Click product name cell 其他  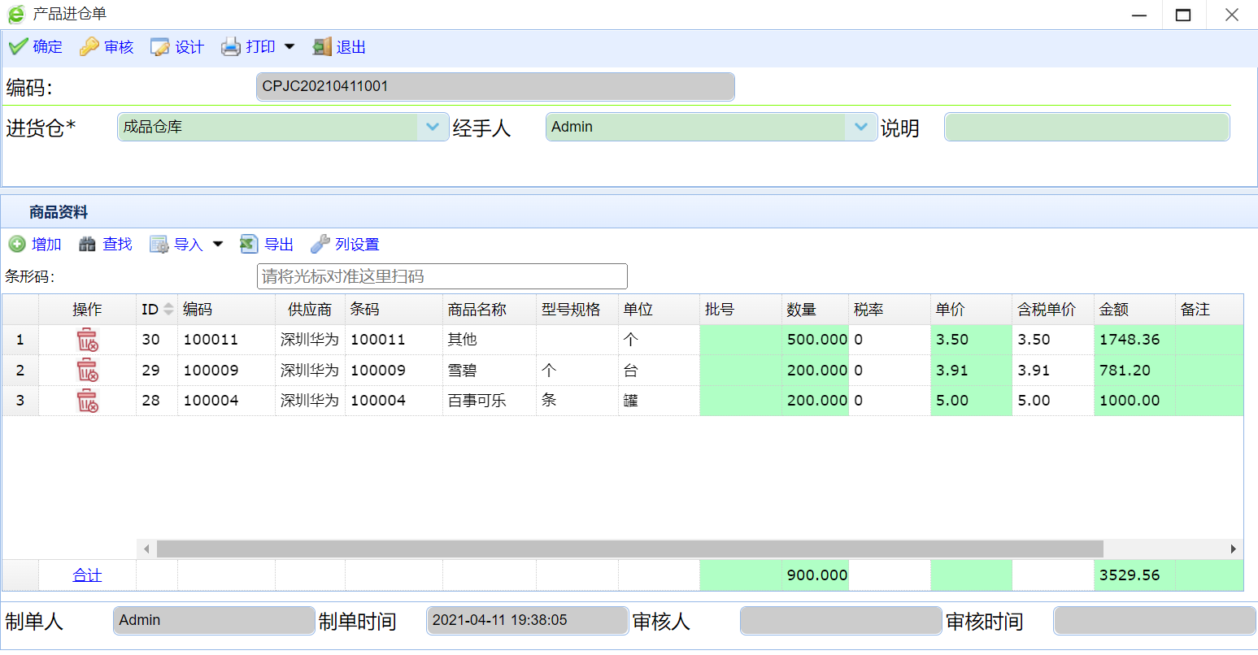click(x=490, y=340)
